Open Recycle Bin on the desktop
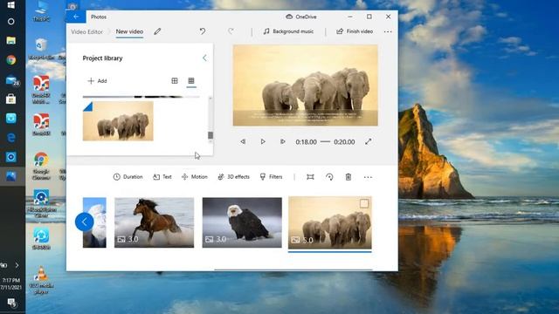The image size is (559, 314). click(41, 50)
